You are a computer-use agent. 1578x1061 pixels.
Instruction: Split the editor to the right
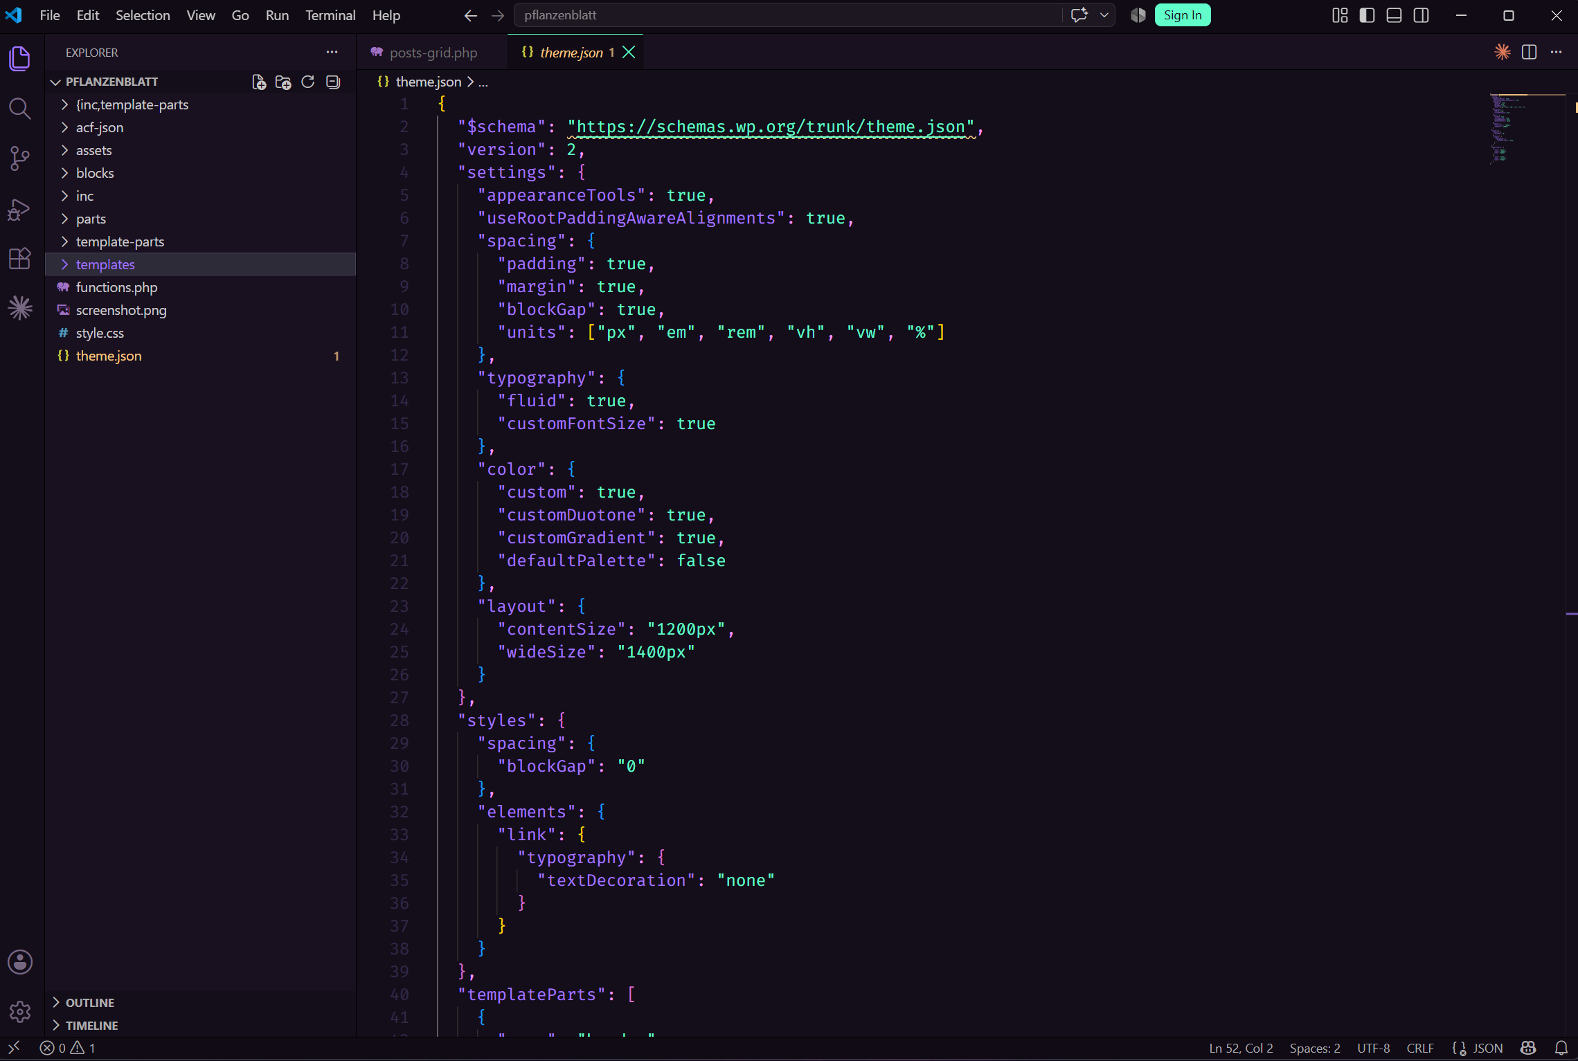(x=1530, y=52)
